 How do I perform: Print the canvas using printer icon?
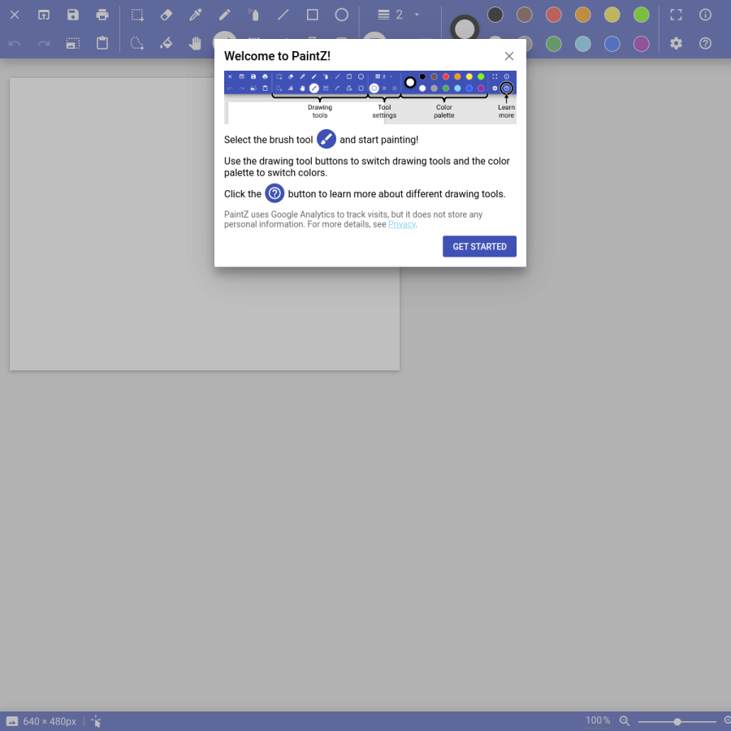click(x=102, y=15)
